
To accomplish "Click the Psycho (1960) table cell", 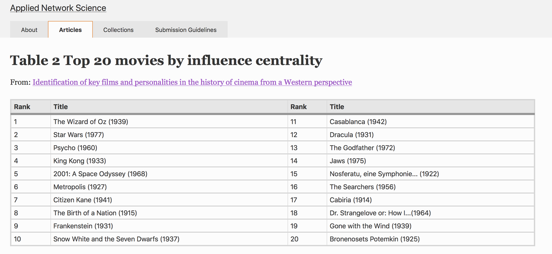I will pos(169,148).
